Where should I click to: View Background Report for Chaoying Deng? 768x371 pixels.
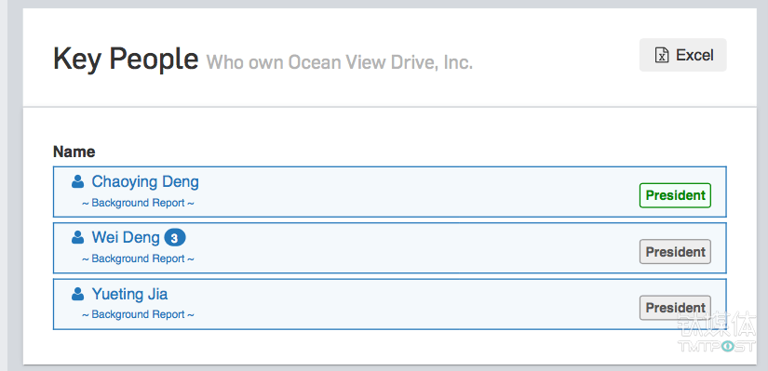pyautogui.click(x=138, y=203)
